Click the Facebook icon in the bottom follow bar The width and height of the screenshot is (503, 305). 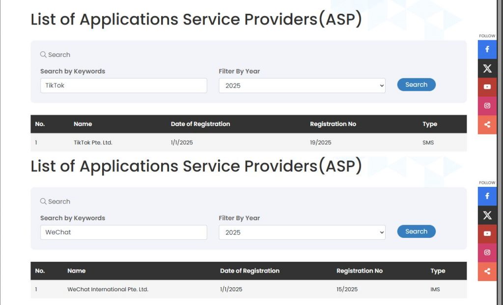(x=487, y=196)
